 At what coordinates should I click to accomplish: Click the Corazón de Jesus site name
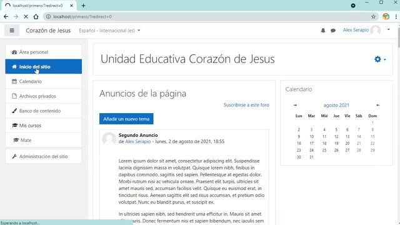point(48,31)
